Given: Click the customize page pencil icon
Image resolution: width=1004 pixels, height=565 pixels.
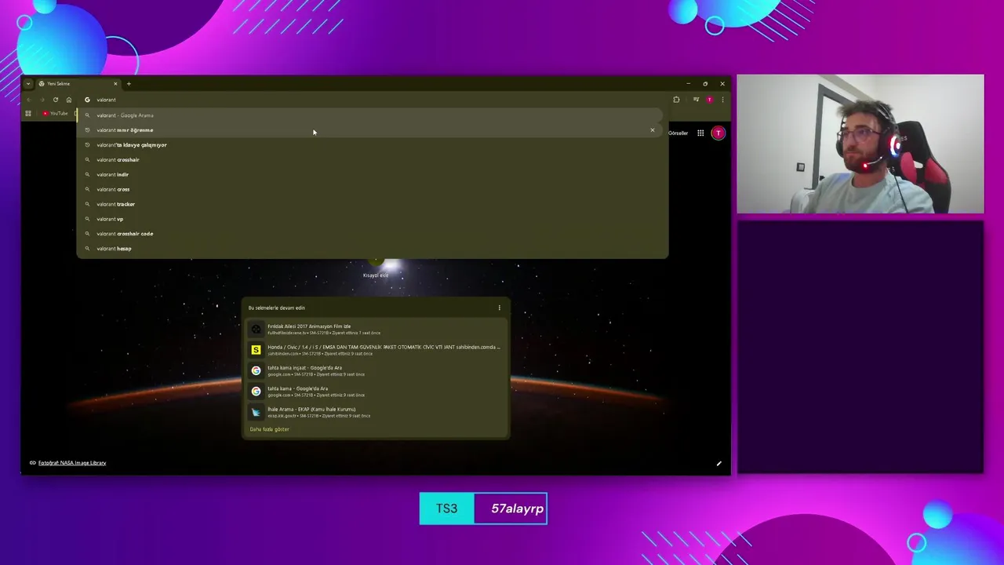Looking at the screenshot, I should point(718,464).
